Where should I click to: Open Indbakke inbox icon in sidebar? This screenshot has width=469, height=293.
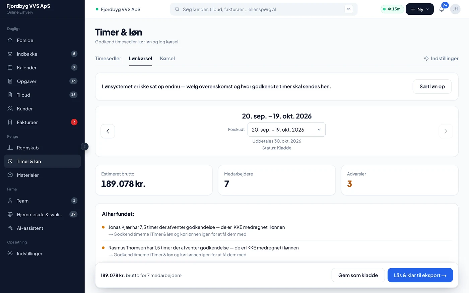[x=10, y=54]
